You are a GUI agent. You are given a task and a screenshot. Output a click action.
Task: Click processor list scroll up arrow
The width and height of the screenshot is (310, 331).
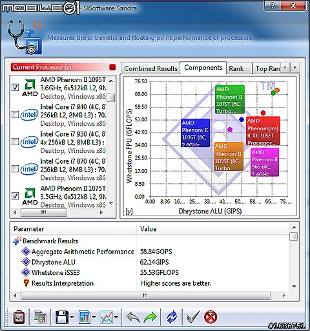111,81
